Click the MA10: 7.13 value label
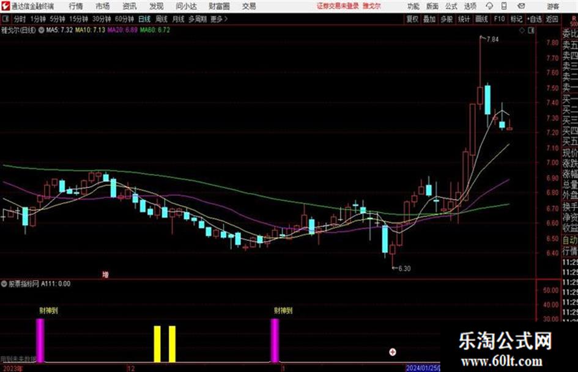 (x=90, y=30)
